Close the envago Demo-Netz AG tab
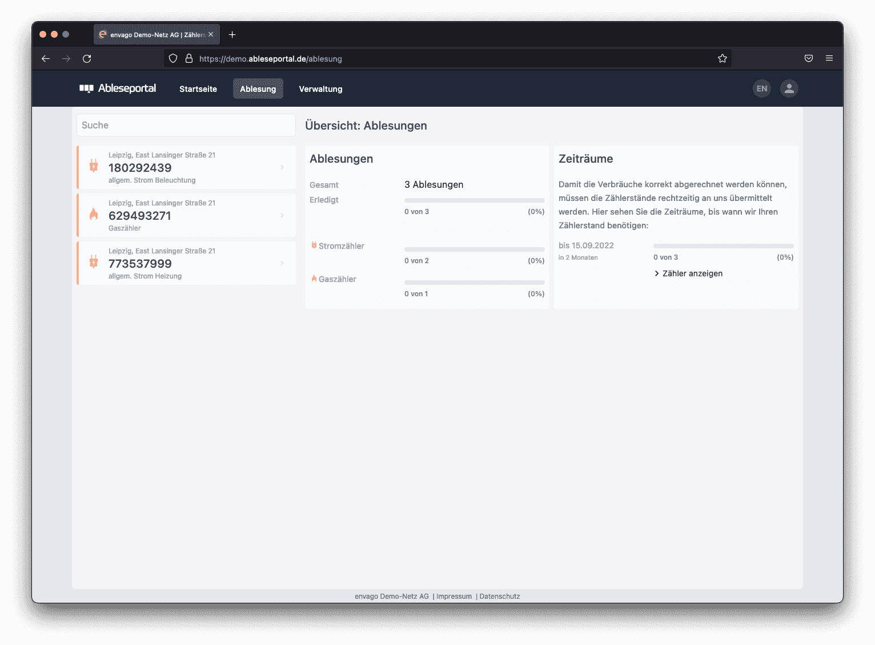Viewport: 875px width, 645px height. tap(211, 34)
